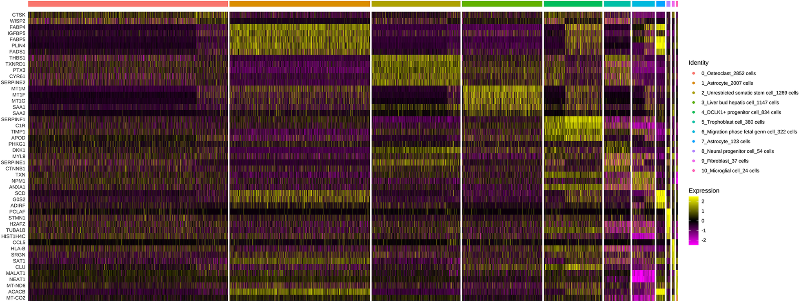Click the Expression yellow-to-magenta gradient color bar
The width and height of the screenshot is (799, 302).
pyautogui.click(x=693, y=221)
